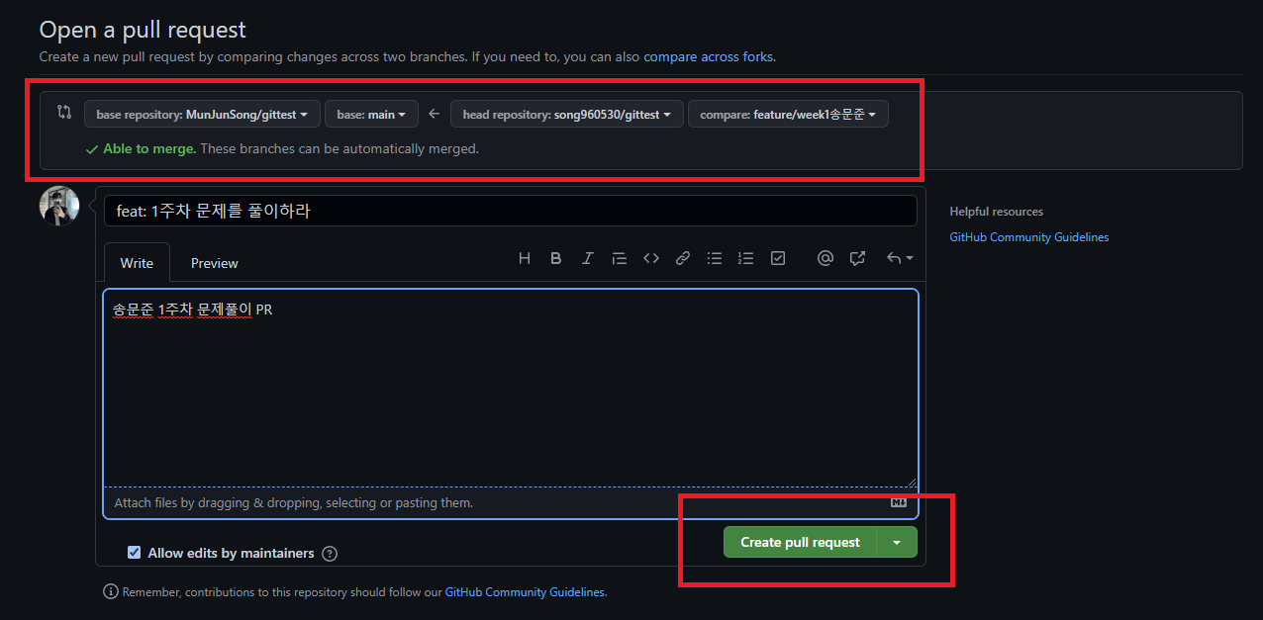Open saved replies arrow dropdown

coord(900,258)
